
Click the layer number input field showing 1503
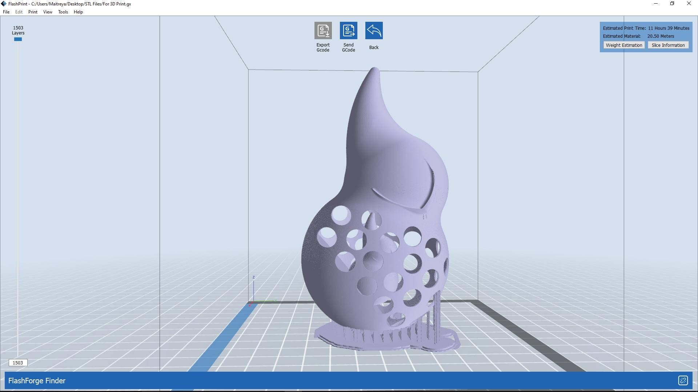[x=18, y=363]
